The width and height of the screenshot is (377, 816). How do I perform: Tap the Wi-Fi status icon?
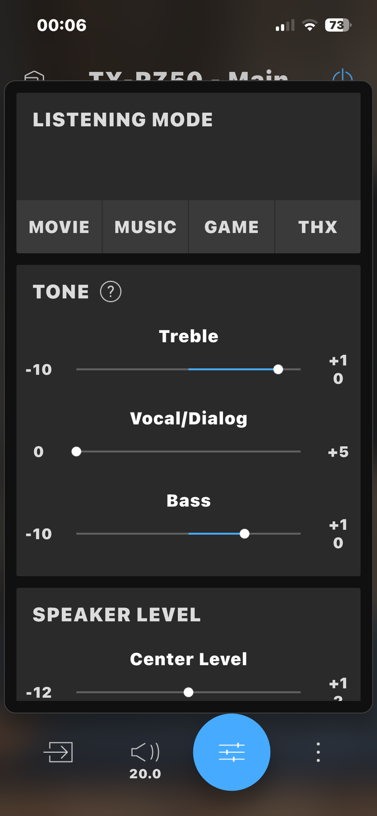(x=309, y=25)
